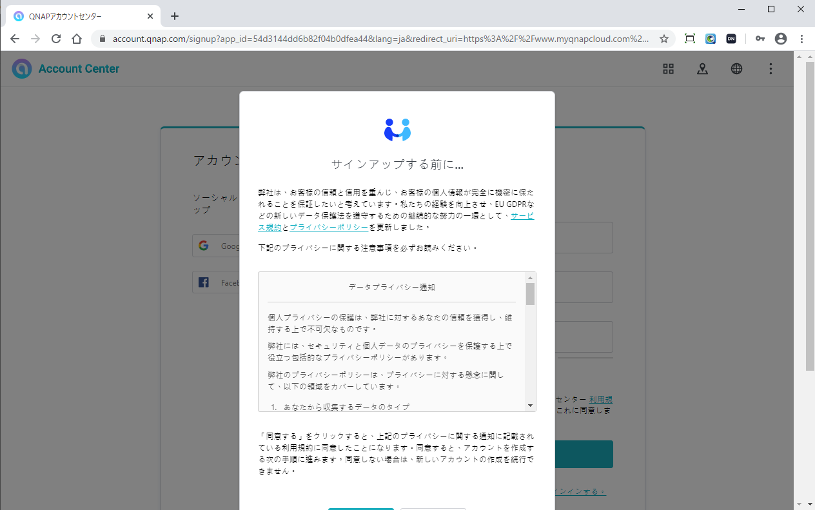Click the privacy notice scrollbar thumb
The width and height of the screenshot is (815, 510).
point(530,294)
